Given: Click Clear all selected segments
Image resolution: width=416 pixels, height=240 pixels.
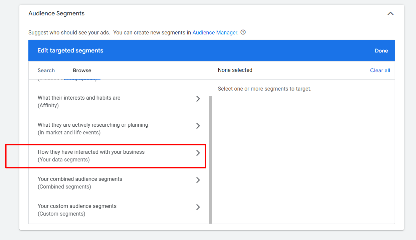Looking at the screenshot, I should coord(380,70).
